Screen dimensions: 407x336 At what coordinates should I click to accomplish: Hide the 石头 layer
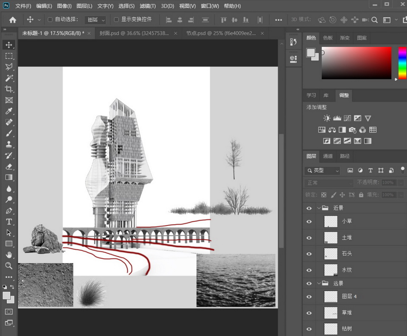[309, 254]
